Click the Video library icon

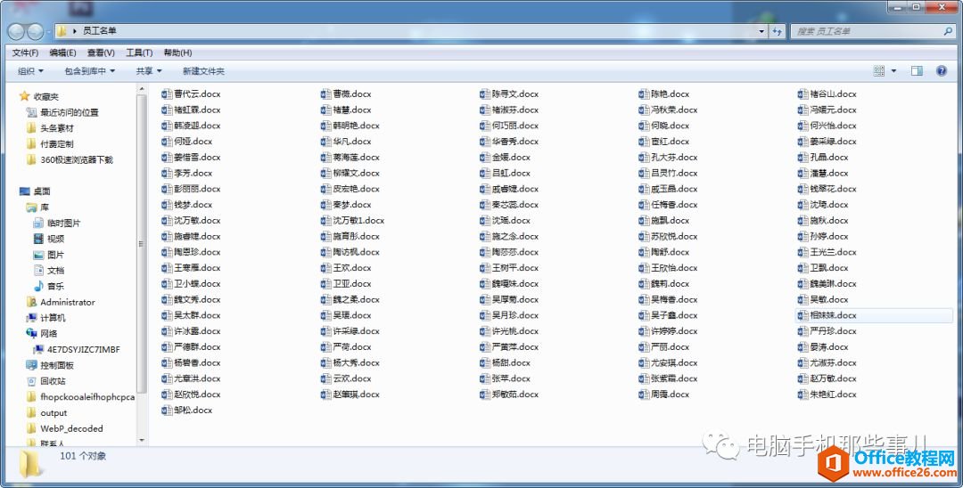(x=38, y=239)
